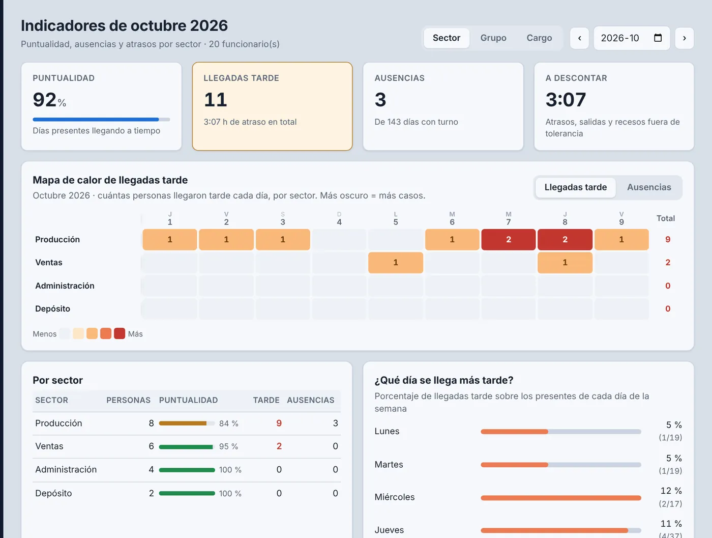Select the Llegadas tarde summary card
The image size is (712, 538).
coord(272,106)
